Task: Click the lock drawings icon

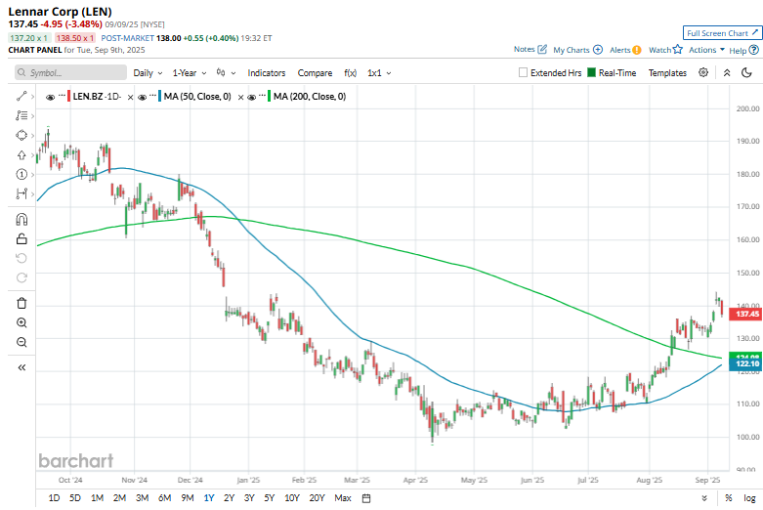Action: [21, 239]
